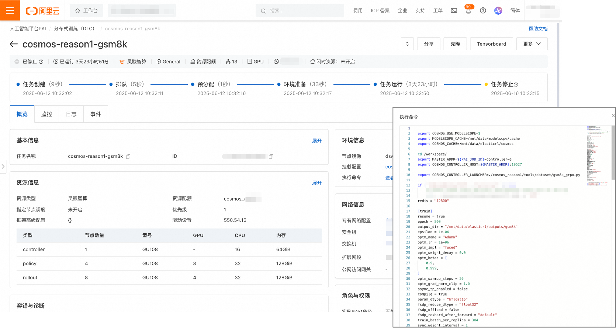Close the 执行命令 panel

613,116
